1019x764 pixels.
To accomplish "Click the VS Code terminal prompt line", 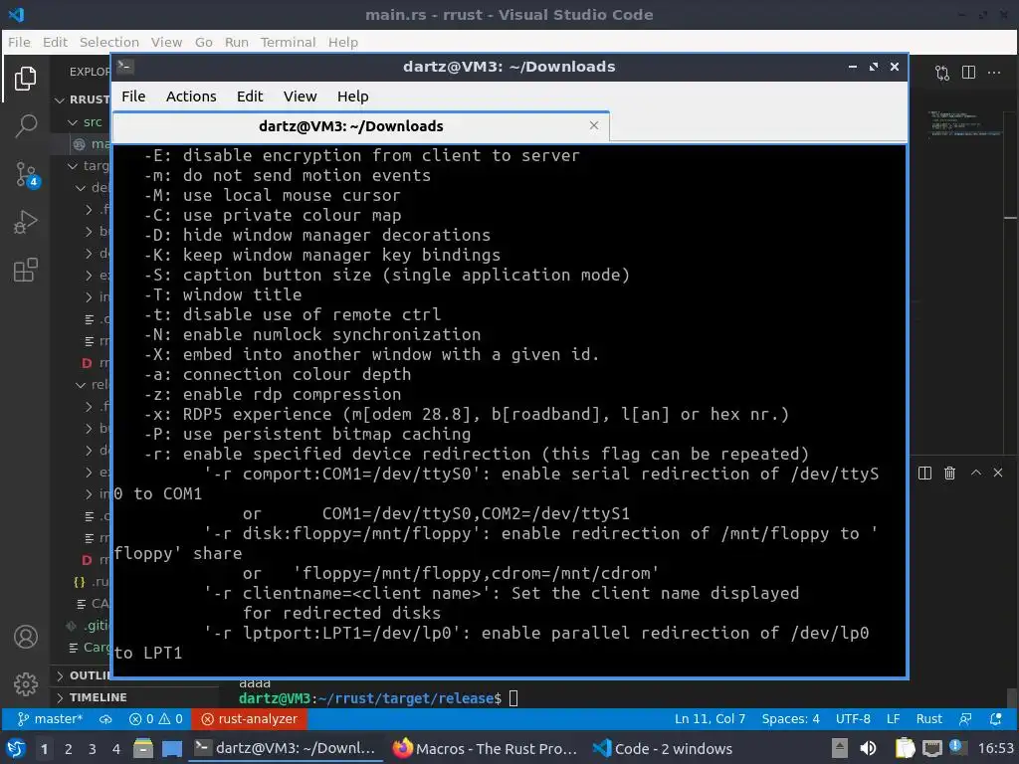I will coord(378,698).
